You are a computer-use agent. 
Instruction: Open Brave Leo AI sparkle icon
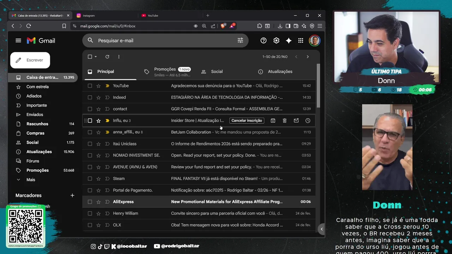[304, 26]
